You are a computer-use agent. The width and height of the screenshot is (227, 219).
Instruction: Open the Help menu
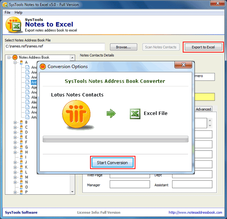point(19,12)
